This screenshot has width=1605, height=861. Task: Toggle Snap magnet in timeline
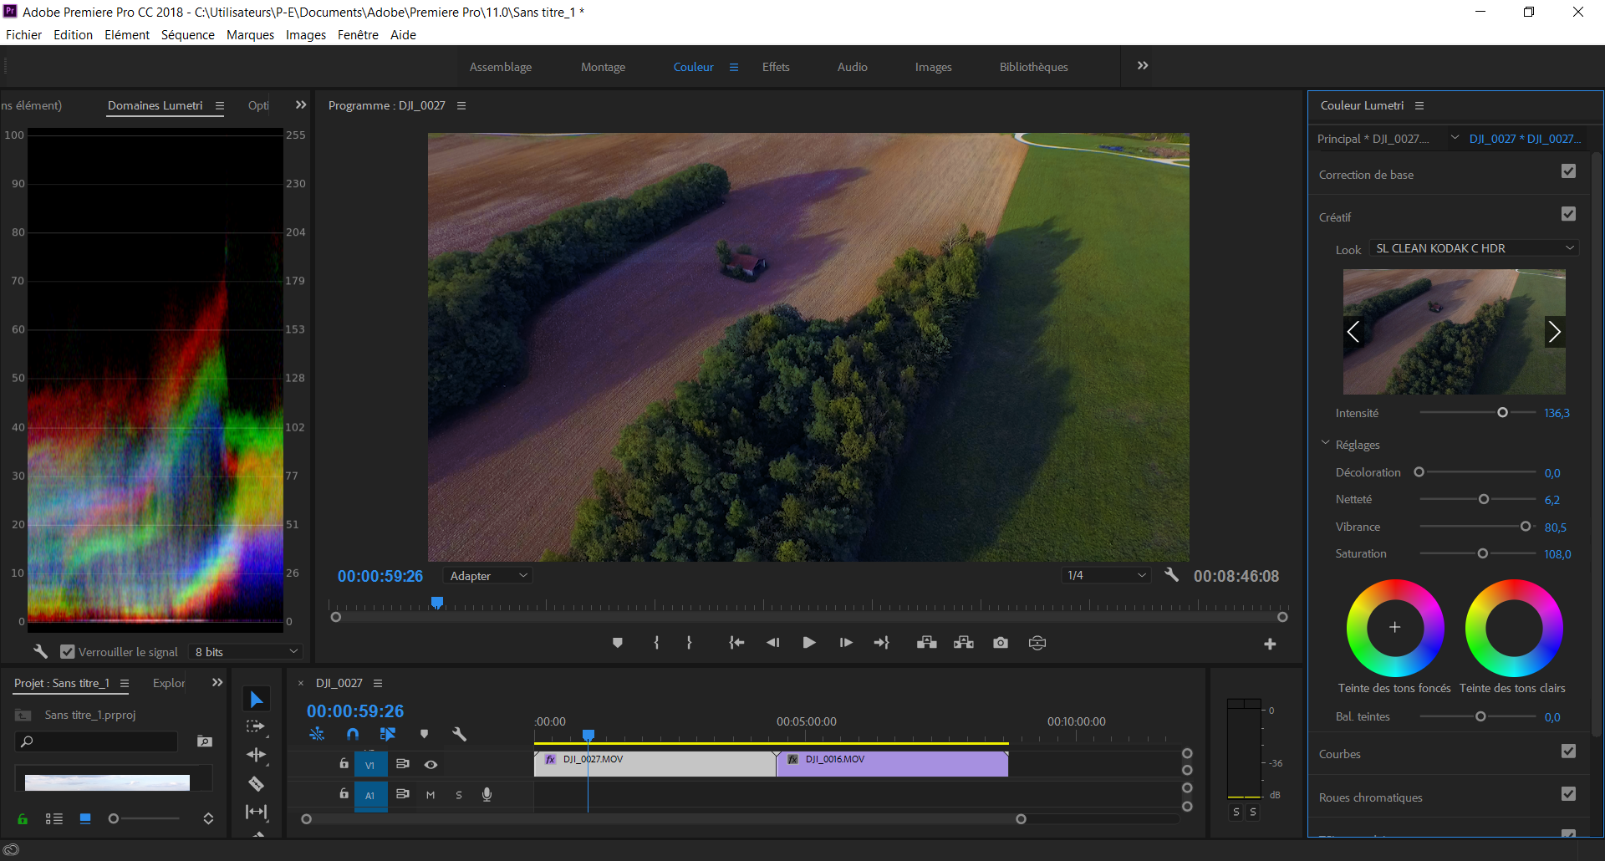click(353, 734)
